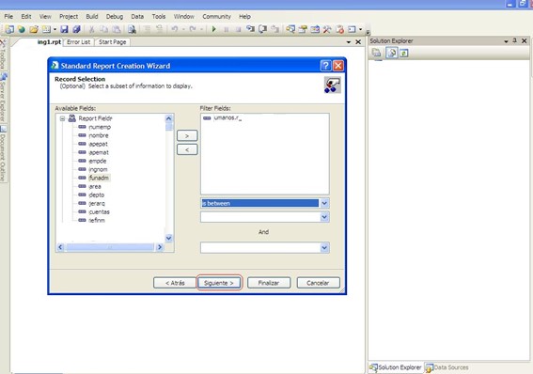
Task: Click the Open File folder icon
Action: click(x=34, y=29)
